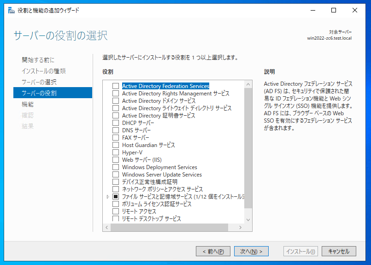Check the リモート デスクトップ サービス checkbox
Image resolution: width=371 pixels, height=265 pixels.
[116, 218]
